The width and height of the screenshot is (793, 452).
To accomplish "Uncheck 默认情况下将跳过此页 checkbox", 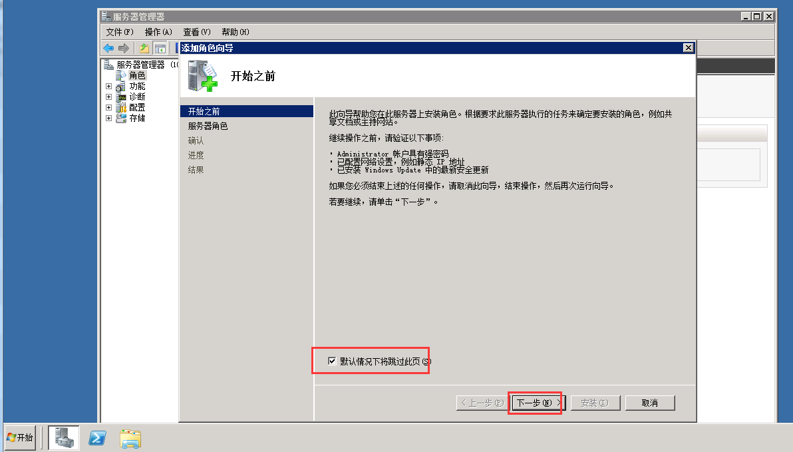I will 332,361.
